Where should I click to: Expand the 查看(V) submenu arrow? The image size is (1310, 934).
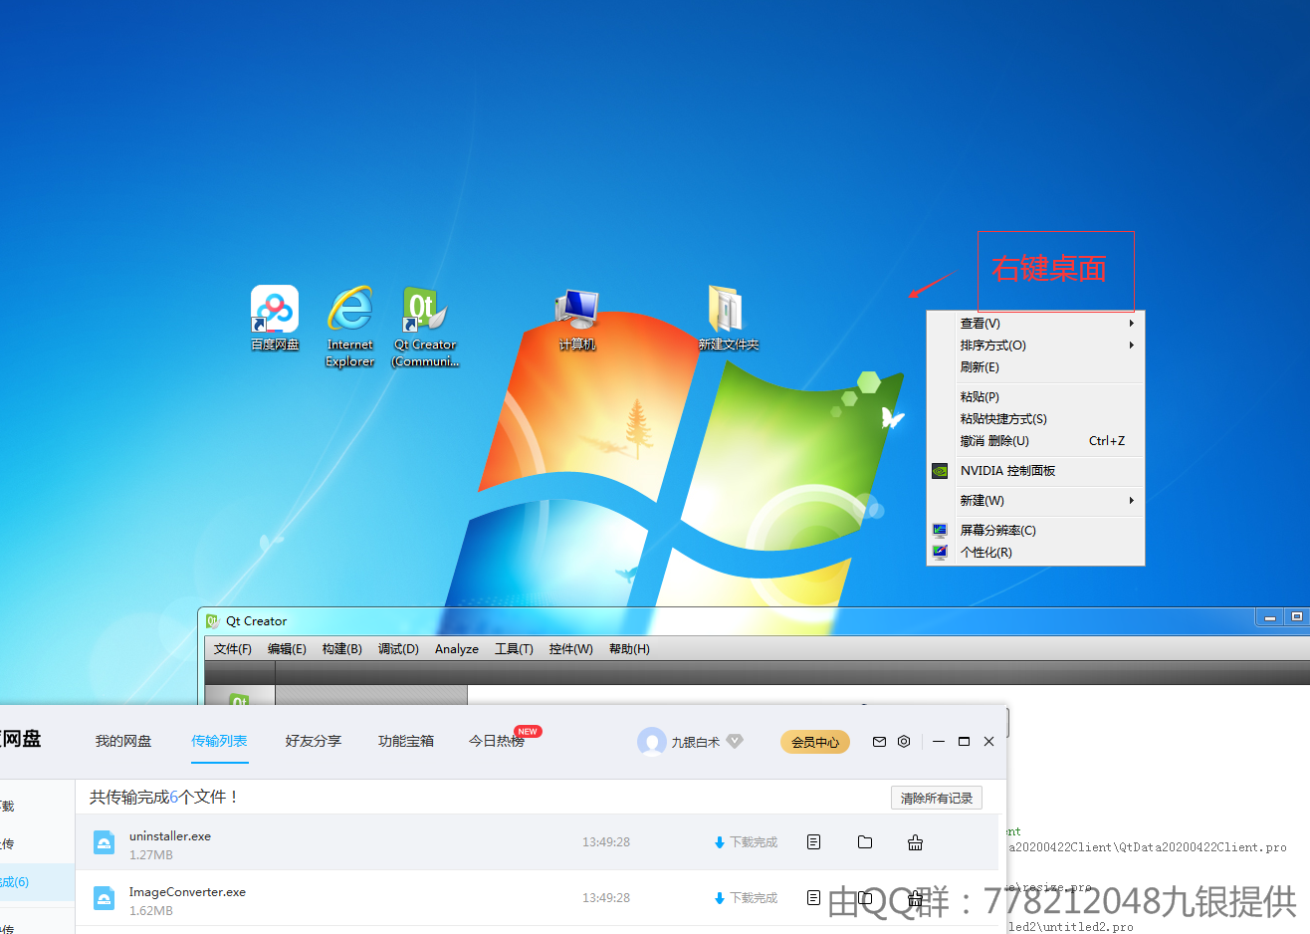1131,324
